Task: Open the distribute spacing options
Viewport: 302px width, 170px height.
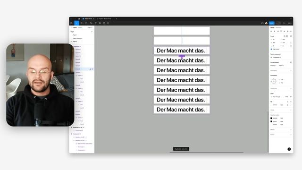Action: point(291,31)
